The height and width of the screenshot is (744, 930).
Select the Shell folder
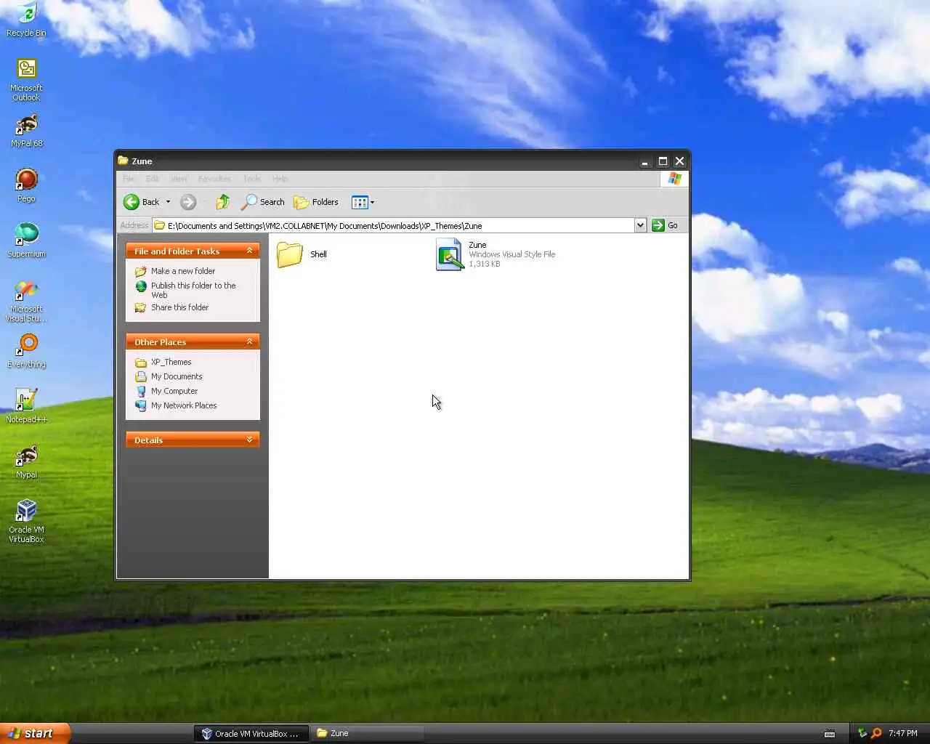(302, 254)
